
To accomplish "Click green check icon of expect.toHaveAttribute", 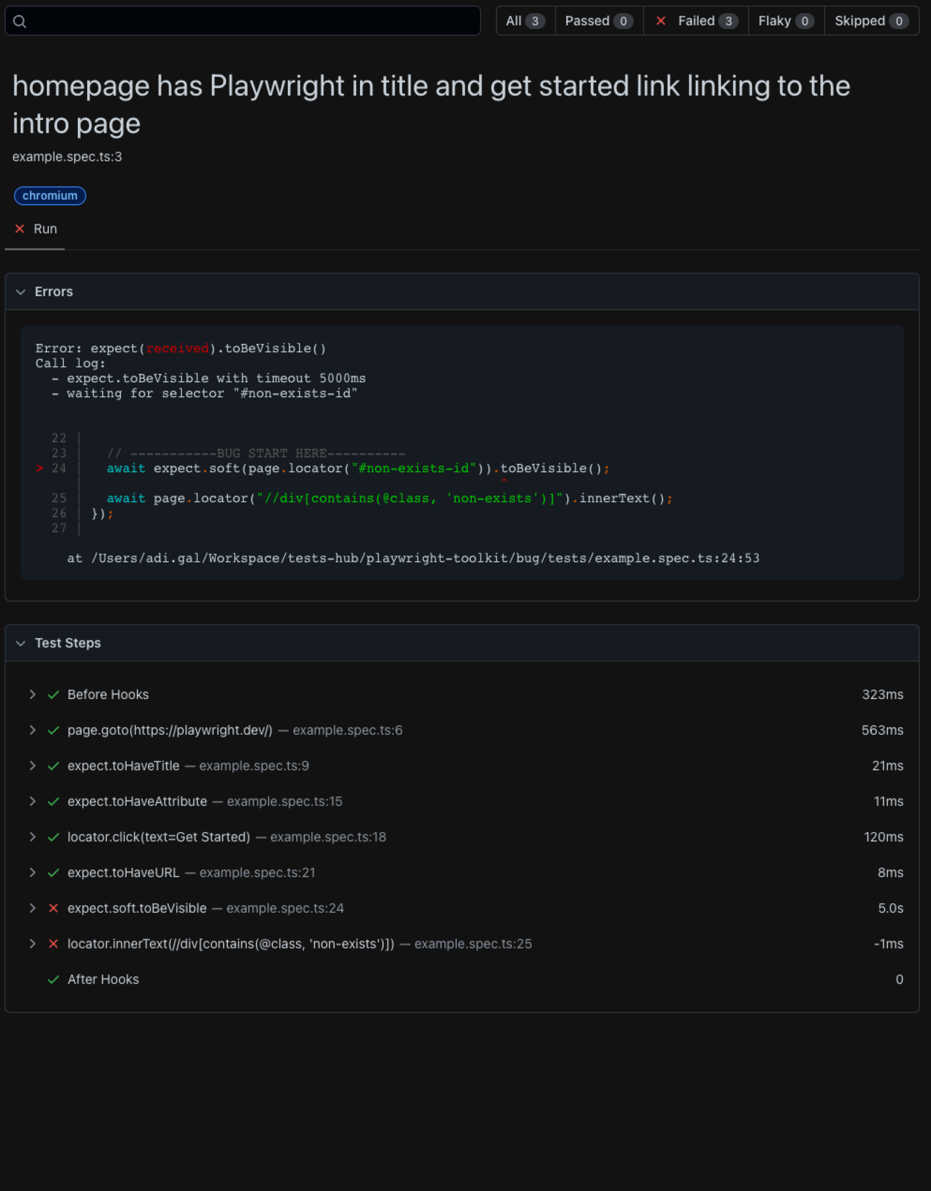I will [53, 802].
